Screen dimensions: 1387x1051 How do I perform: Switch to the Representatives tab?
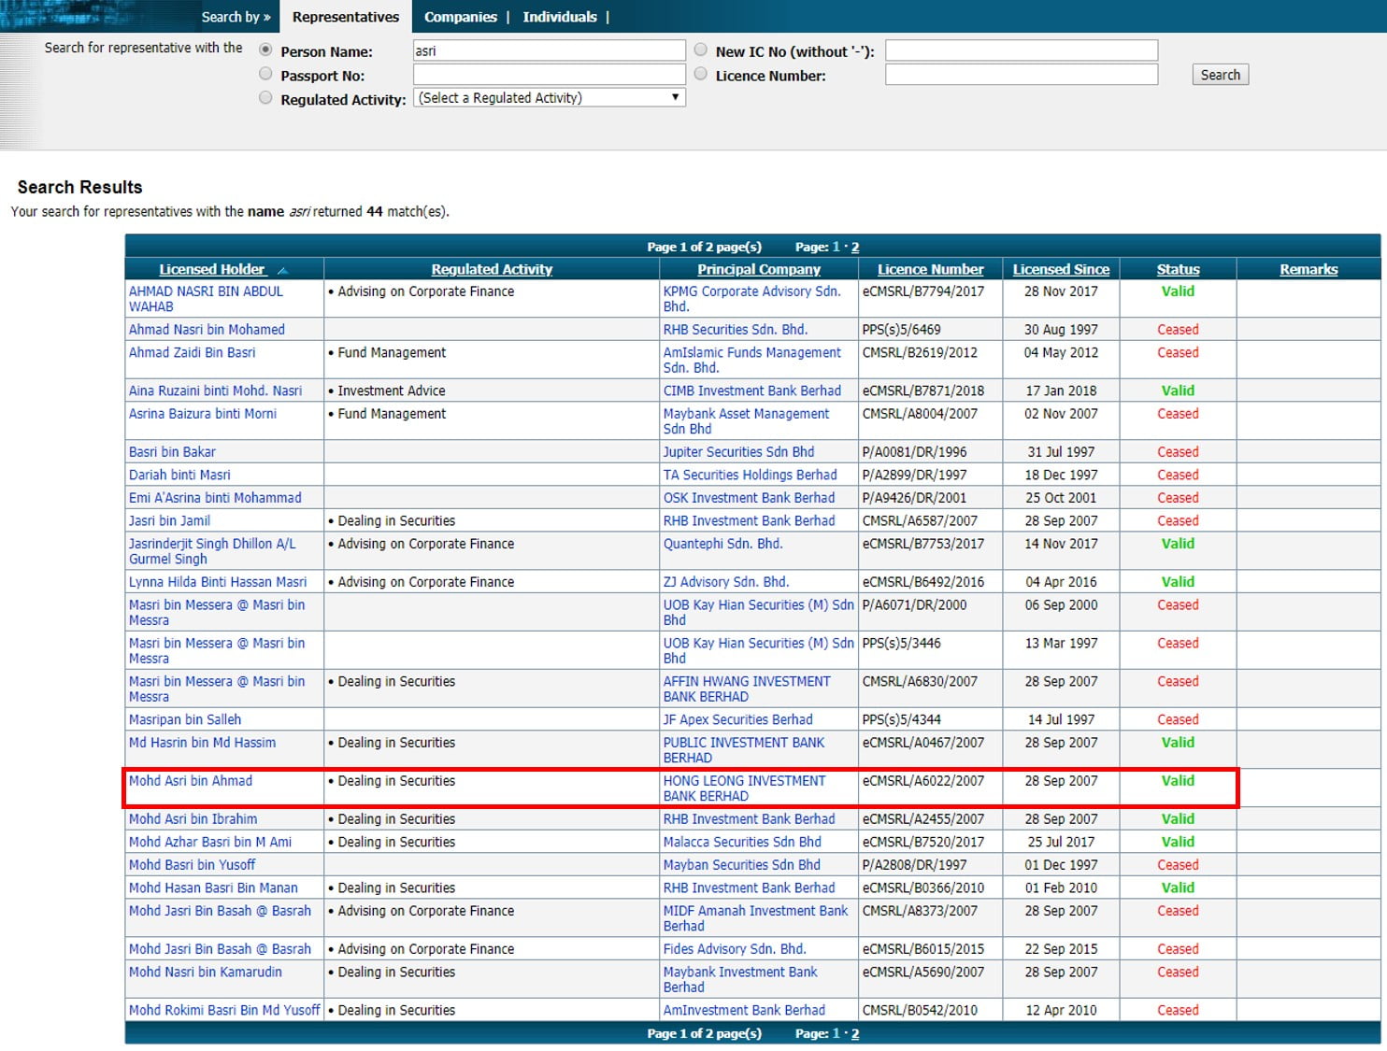tap(345, 17)
